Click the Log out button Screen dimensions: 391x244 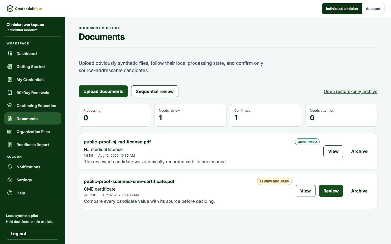click(33, 234)
